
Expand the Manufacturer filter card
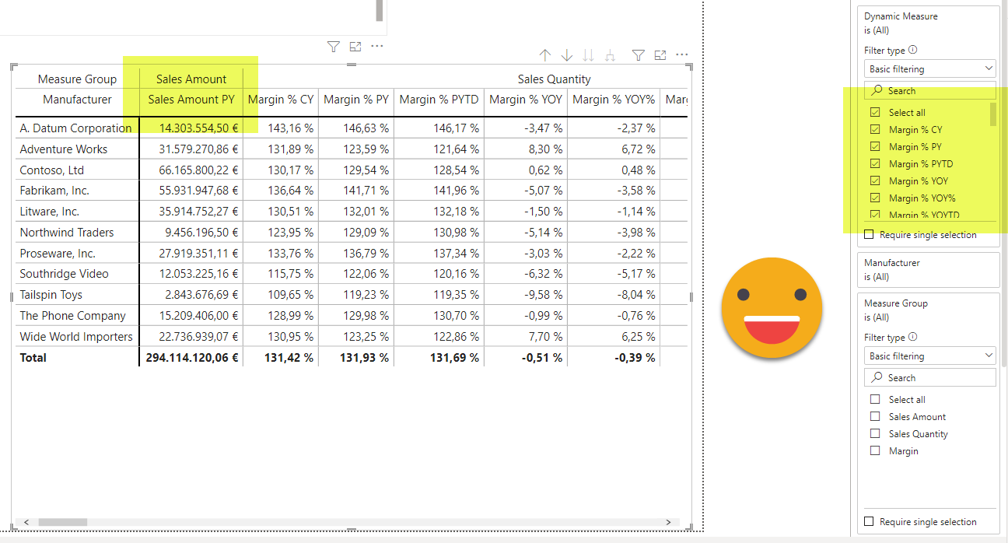coord(928,269)
